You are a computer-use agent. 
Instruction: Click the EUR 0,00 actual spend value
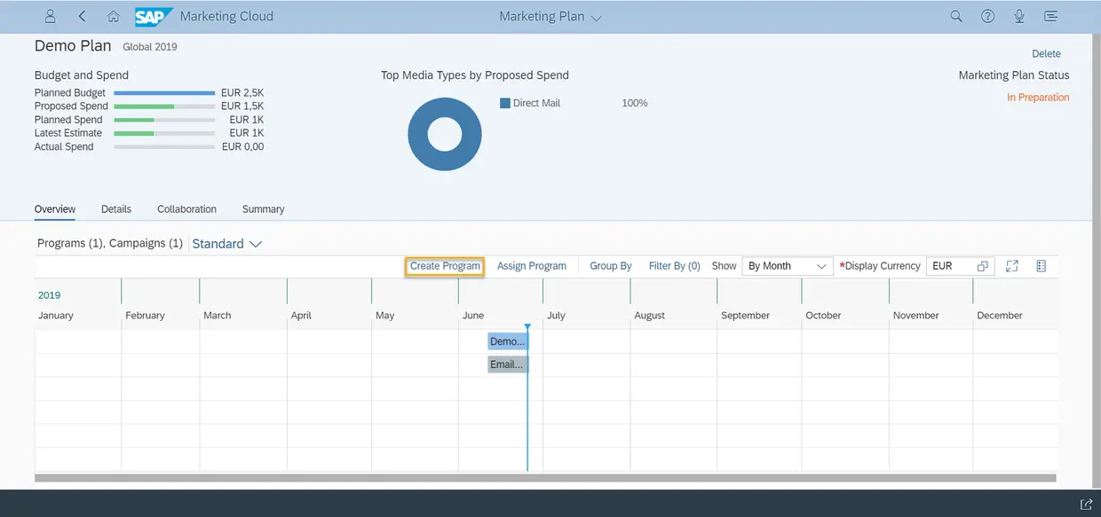tap(242, 147)
